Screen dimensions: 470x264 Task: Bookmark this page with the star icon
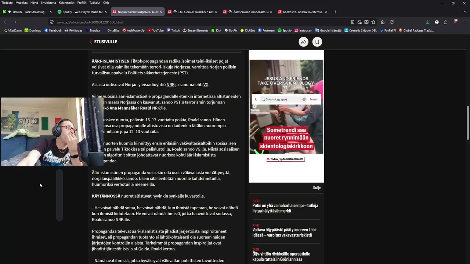(x=373, y=22)
